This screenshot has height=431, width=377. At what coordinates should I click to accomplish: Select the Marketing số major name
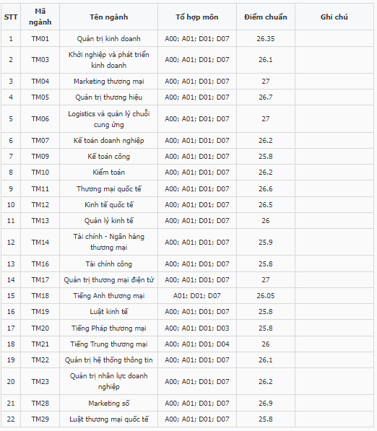click(108, 404)
